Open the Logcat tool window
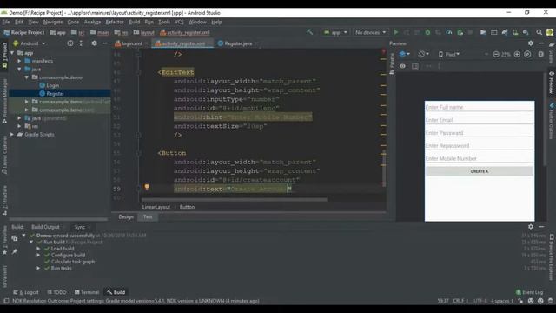The height and width of the screenshot is (313, 556). (x=26, y=292)
